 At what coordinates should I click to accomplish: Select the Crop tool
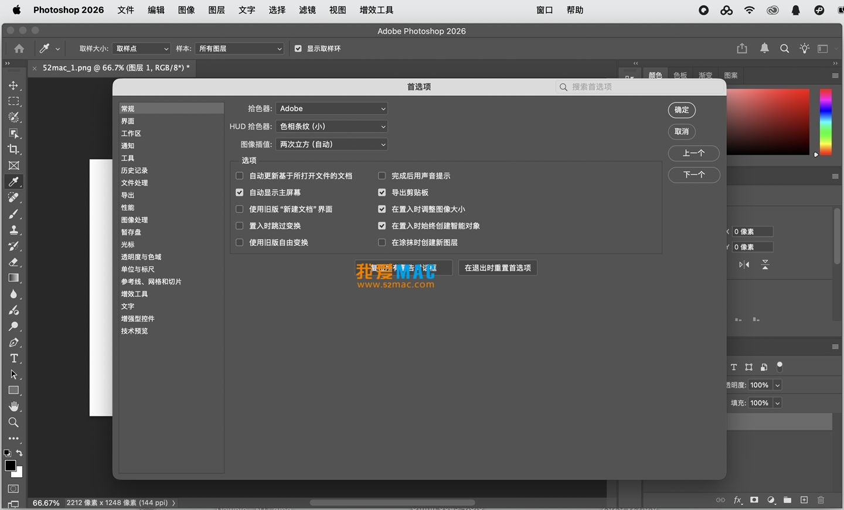(x=15, y=149)
